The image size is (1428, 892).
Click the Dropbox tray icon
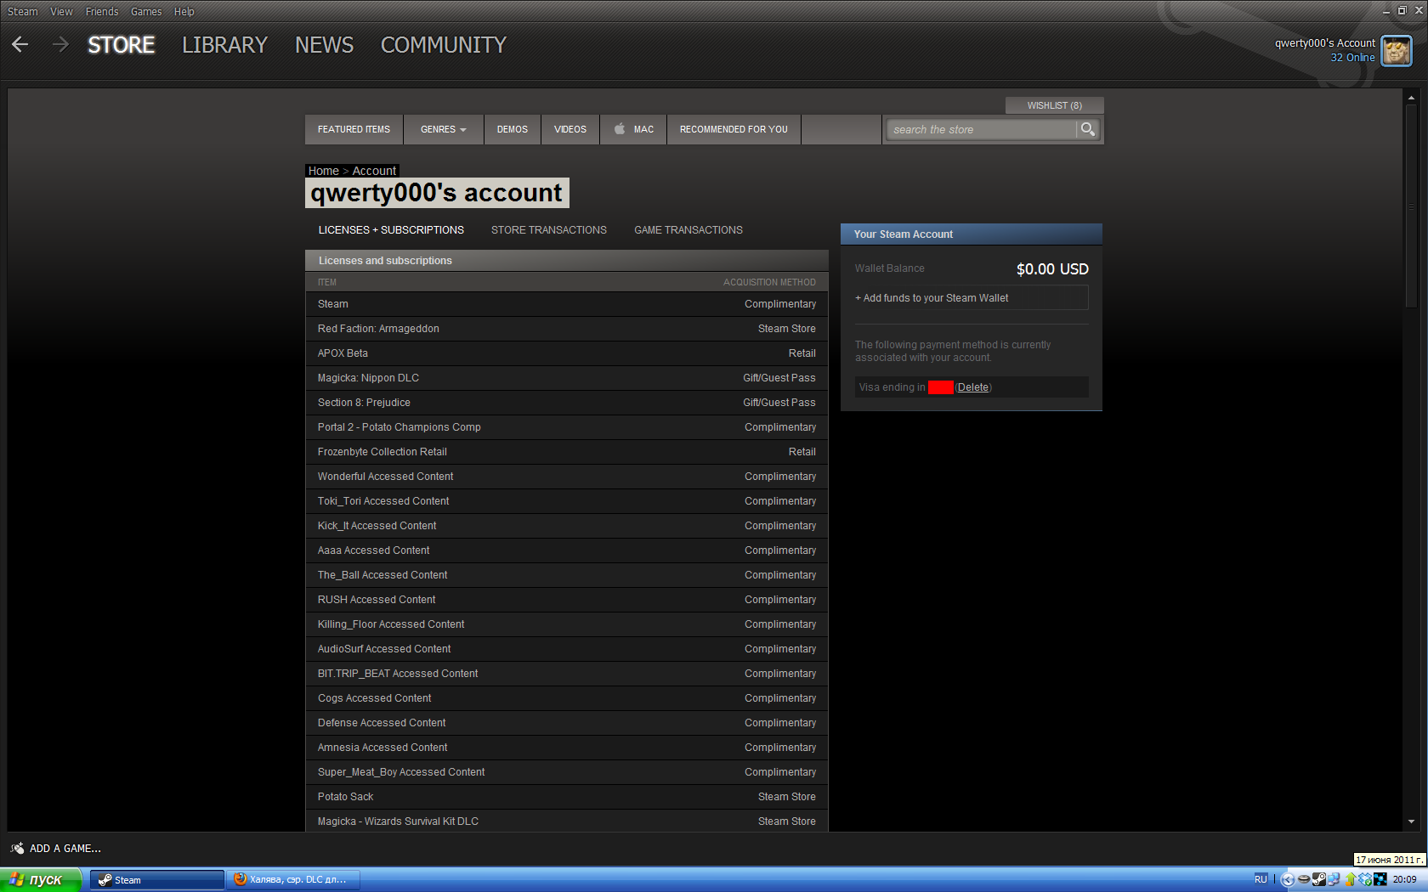(1365, 879)
